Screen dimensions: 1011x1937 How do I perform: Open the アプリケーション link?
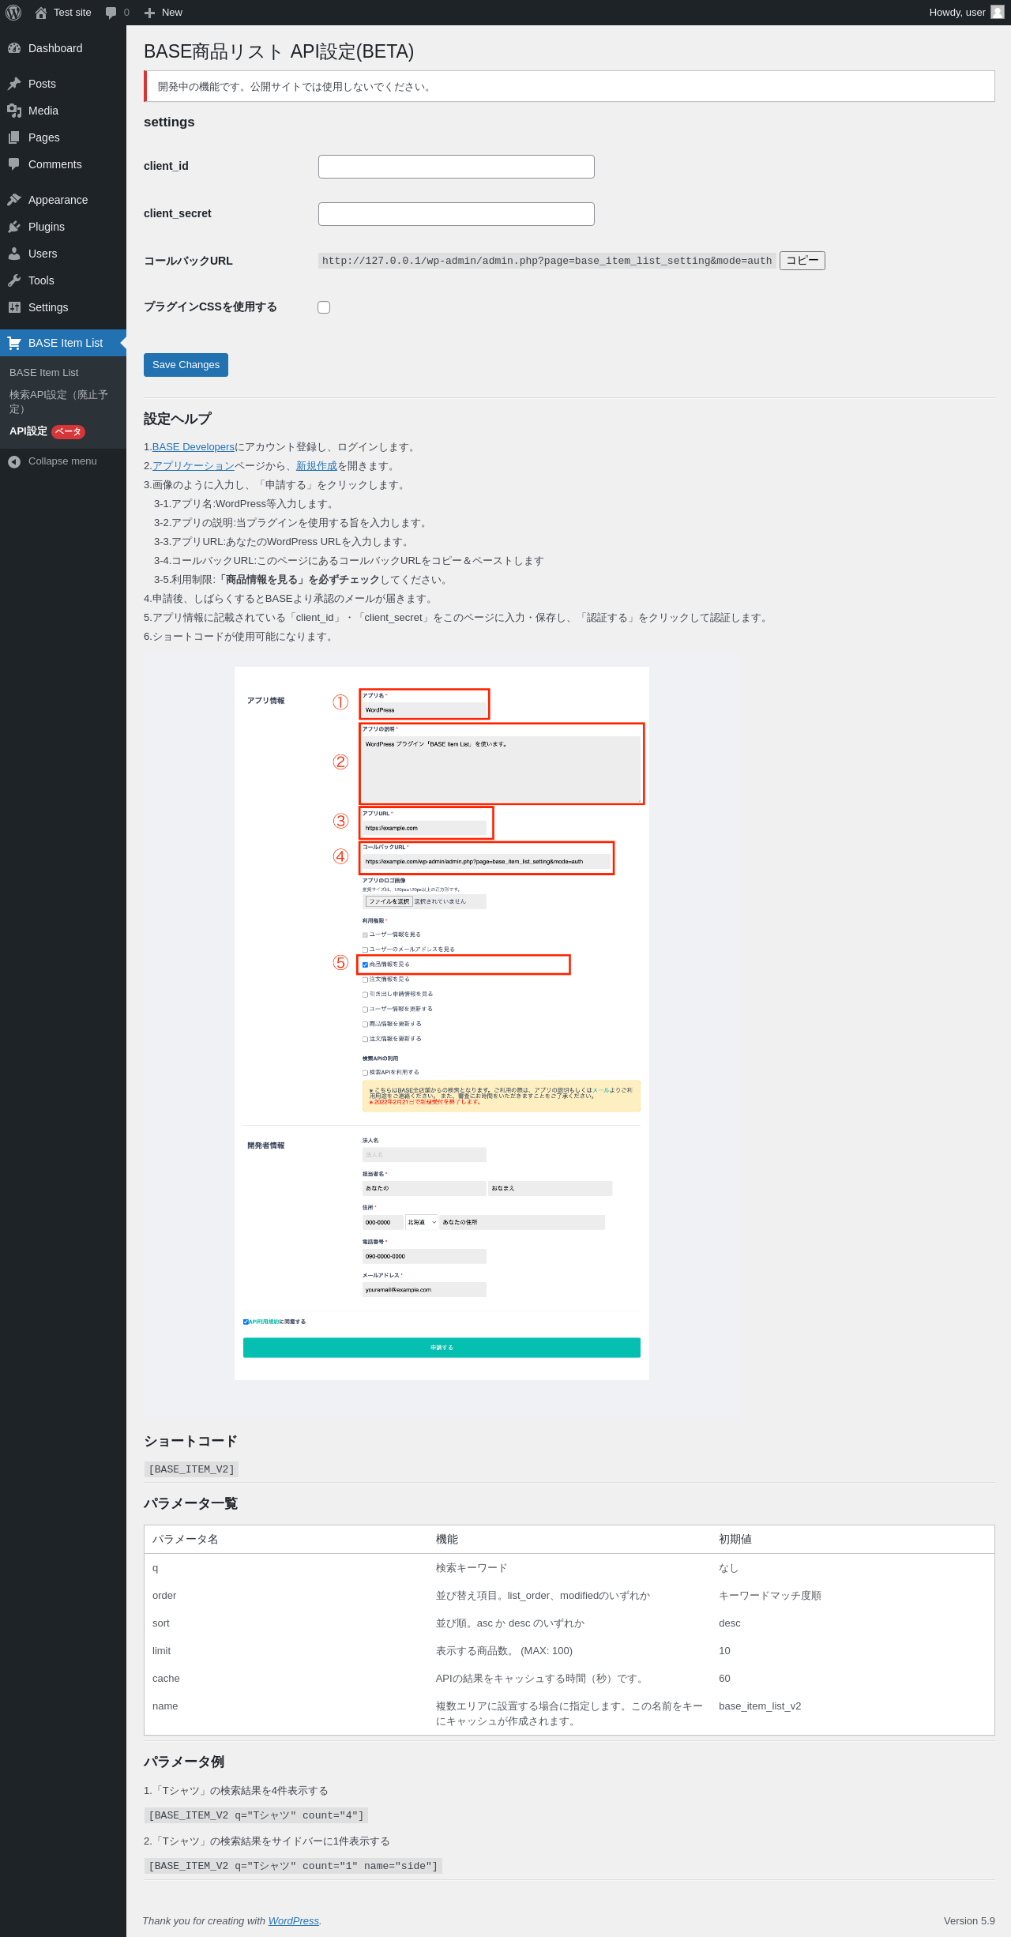(194, 466)
